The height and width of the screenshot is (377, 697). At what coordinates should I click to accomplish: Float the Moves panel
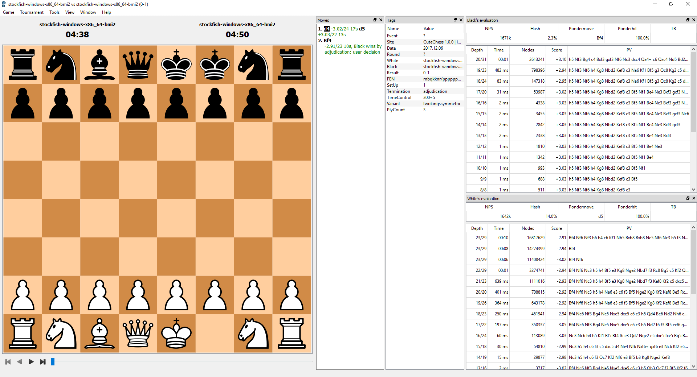pyautogui.click(x=375, y=20)
